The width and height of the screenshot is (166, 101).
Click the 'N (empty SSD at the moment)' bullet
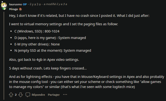pos(53,50)
